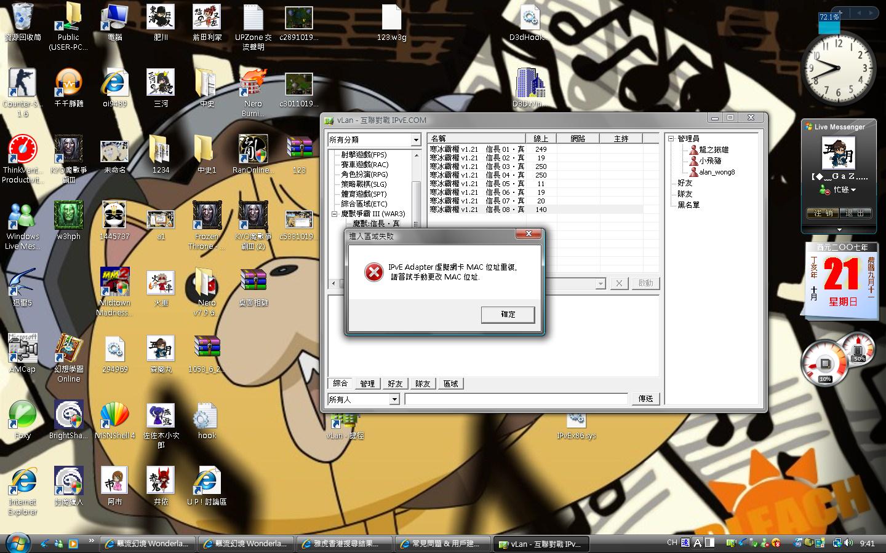Click the chat message input field
The height and width of the screenshot is (553, 886).
516,399
